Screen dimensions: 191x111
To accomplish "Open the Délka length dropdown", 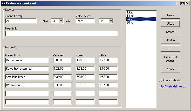I will coord(61,21).
